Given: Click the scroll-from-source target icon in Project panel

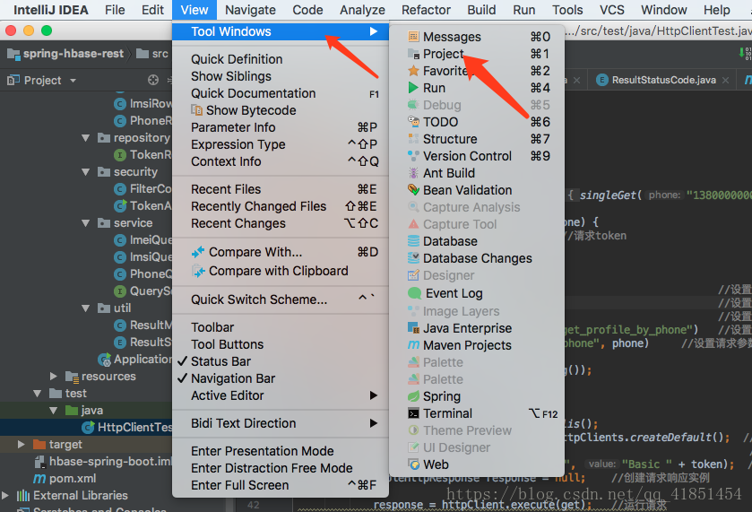Looking at the screenshot, I should point(153,80).
